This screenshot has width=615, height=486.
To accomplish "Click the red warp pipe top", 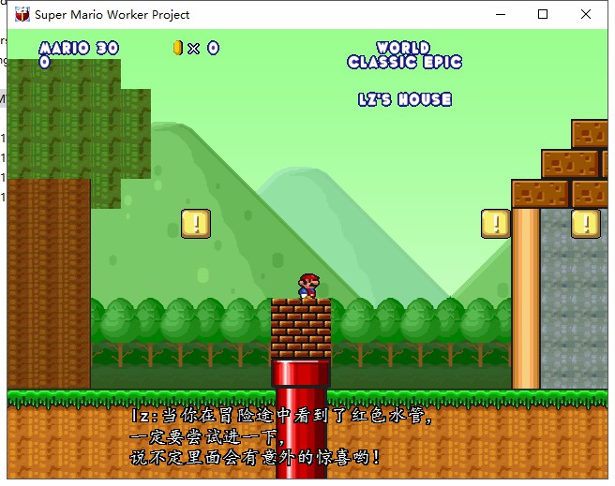I will [301, 374].
